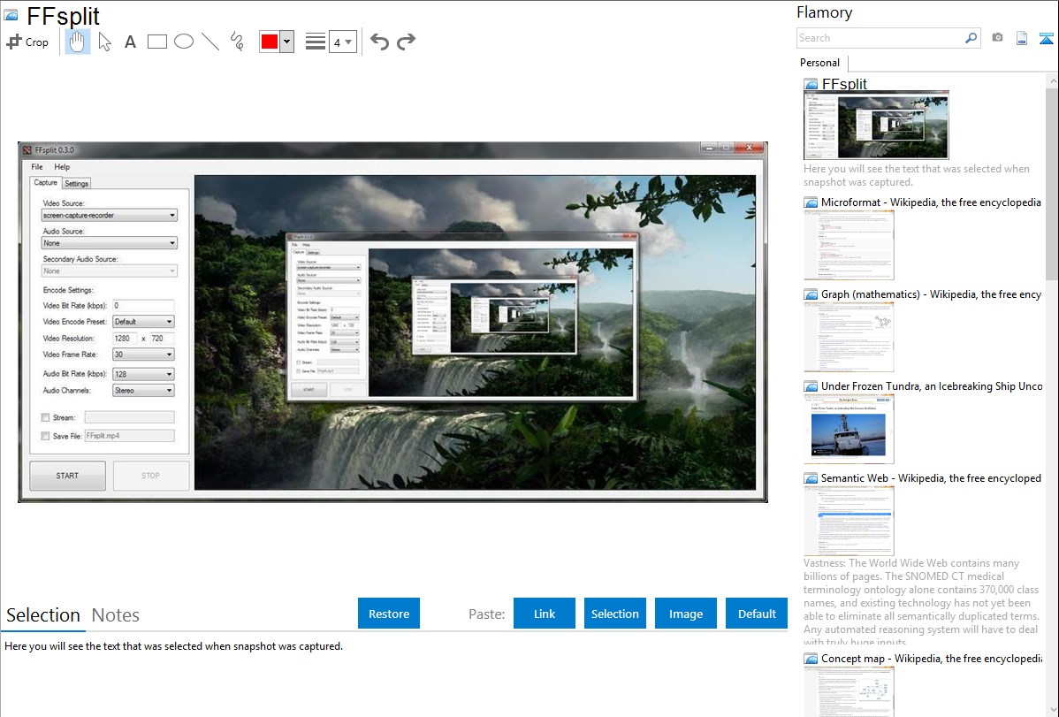Click the icon beside the FFsplit snapshot entry
This screenshot has width=1059, height=717.
click(x=811, y=84)
